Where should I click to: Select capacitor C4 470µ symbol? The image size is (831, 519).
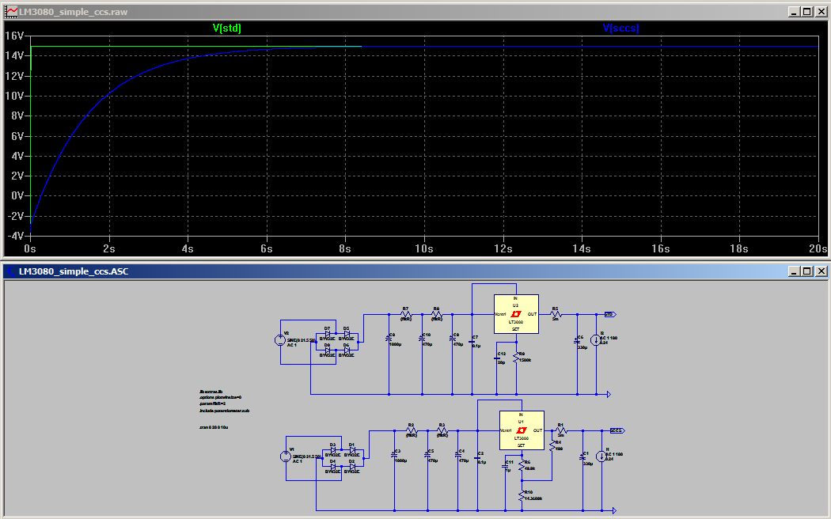pos(458,456)
